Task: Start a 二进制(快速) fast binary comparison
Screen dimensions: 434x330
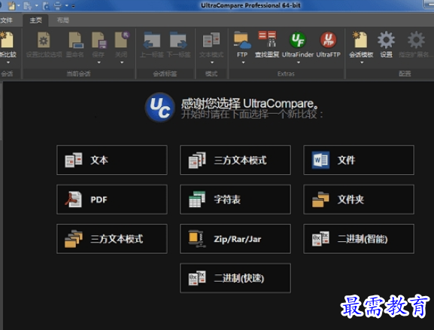Action: pos(235,278)
